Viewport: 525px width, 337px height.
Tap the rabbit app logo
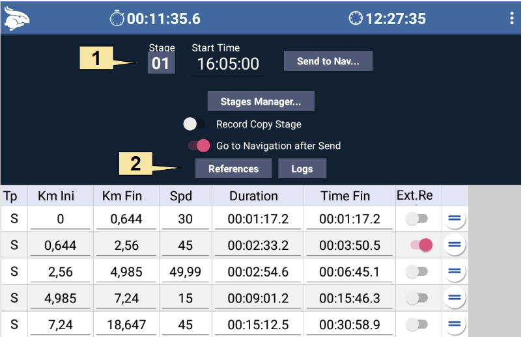click(17, 19)
